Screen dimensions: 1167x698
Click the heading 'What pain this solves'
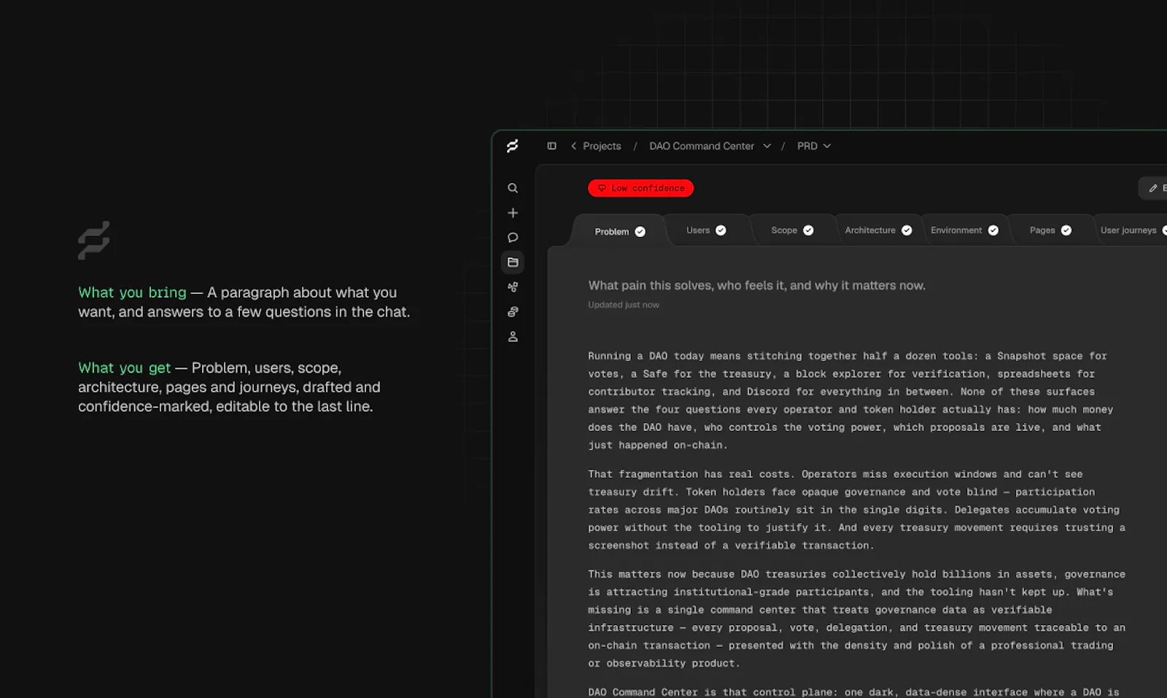[756, 285]
